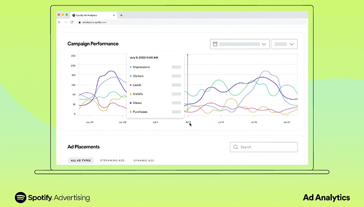Select the Spotify Ad Analytics browser tab
The height and width of the screenshot is (207, 364).
[x=94, y=15]
